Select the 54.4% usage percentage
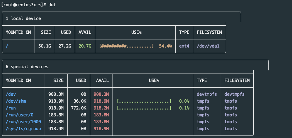Viewport: 292px width, 138px height. point(165,46)
